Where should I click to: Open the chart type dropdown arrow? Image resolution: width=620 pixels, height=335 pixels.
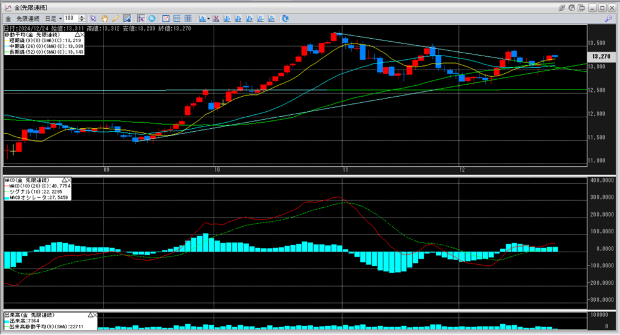pos(208,18)
